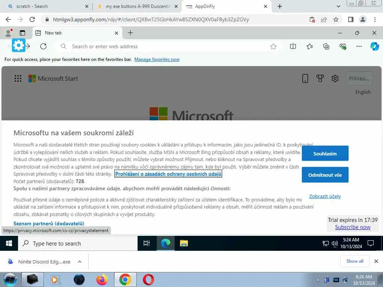Open Edge split screen

click(x=293, y=46)
